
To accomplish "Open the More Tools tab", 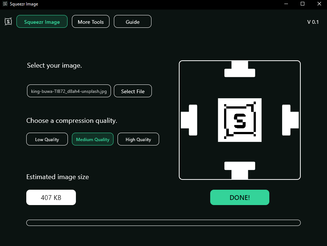I will 91,22.
